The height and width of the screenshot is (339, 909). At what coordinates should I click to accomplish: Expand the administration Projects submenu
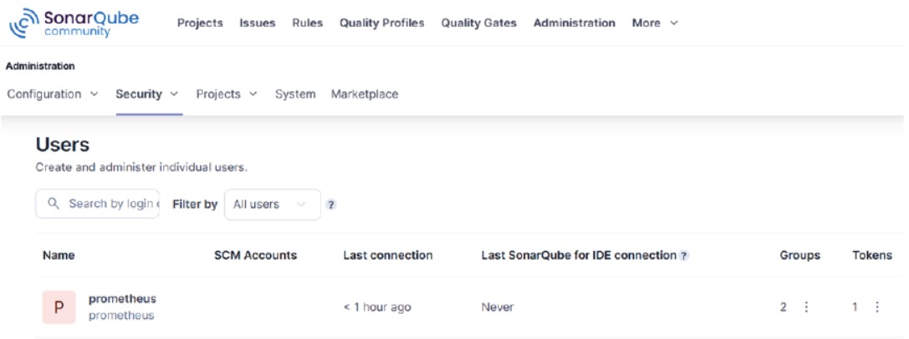coord(227,94)
